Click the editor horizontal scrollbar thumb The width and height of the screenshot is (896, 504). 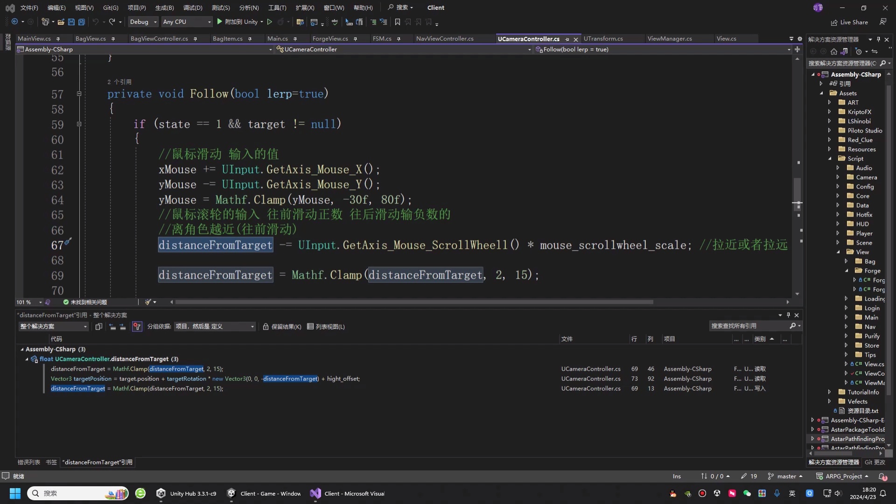413,302
